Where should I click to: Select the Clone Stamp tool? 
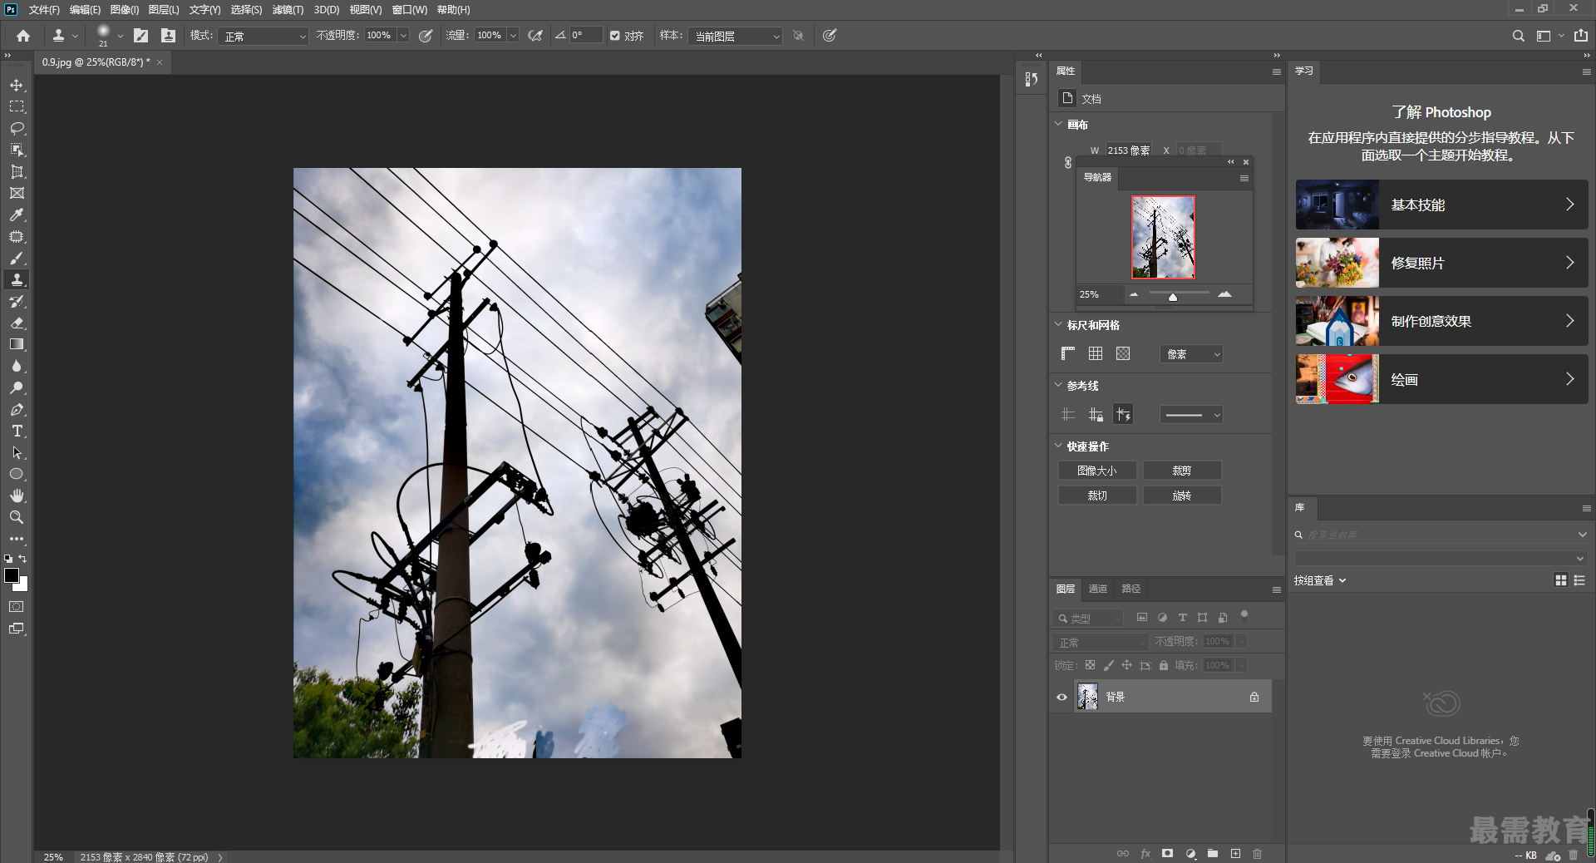tap(17, 279)
